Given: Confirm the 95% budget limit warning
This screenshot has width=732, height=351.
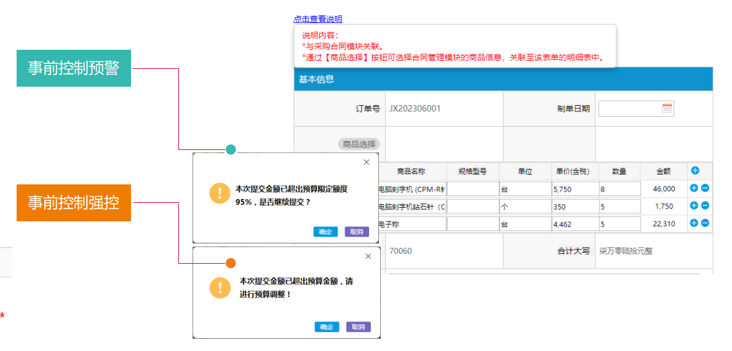Looking at the screenshot, I should pos(325,232).
